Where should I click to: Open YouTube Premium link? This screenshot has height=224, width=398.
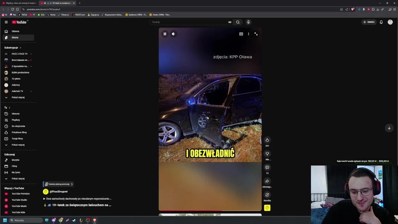18,194
